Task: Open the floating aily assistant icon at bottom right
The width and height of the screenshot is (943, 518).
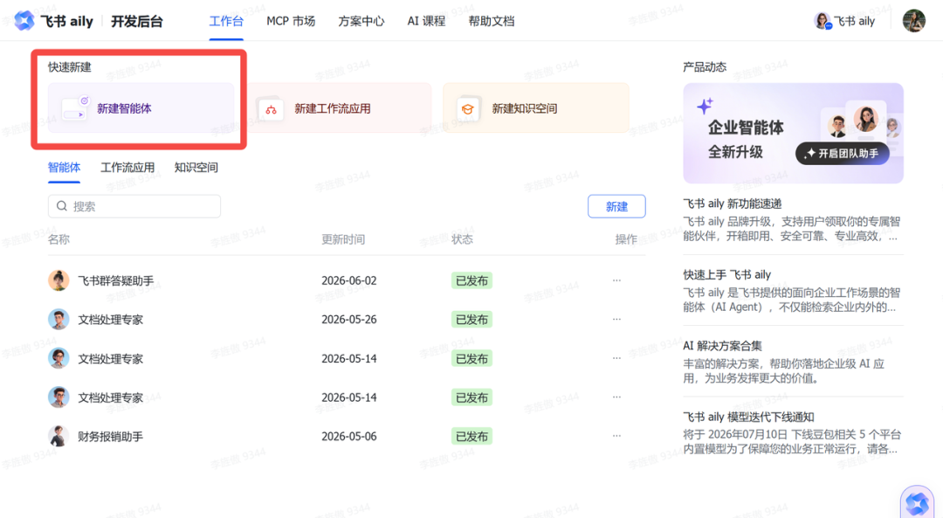Action: pyautogui.click(x=917, y=503)
